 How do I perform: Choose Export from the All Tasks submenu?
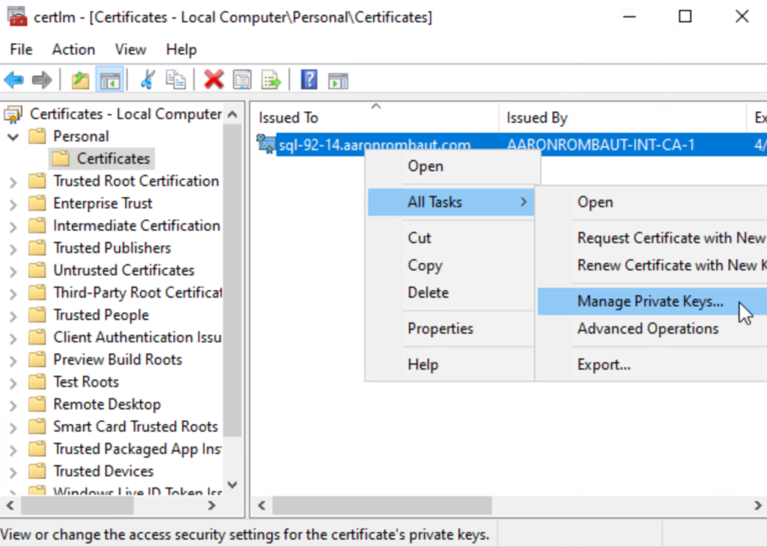(604, 365)
